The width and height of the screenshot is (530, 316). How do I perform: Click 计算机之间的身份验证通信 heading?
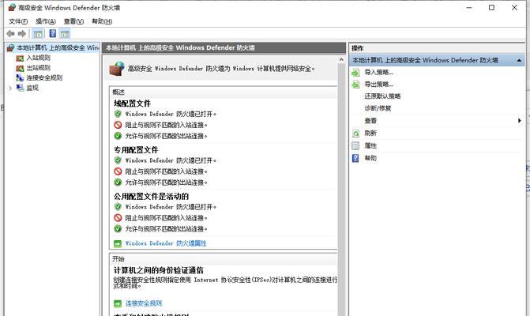[159, 270]
